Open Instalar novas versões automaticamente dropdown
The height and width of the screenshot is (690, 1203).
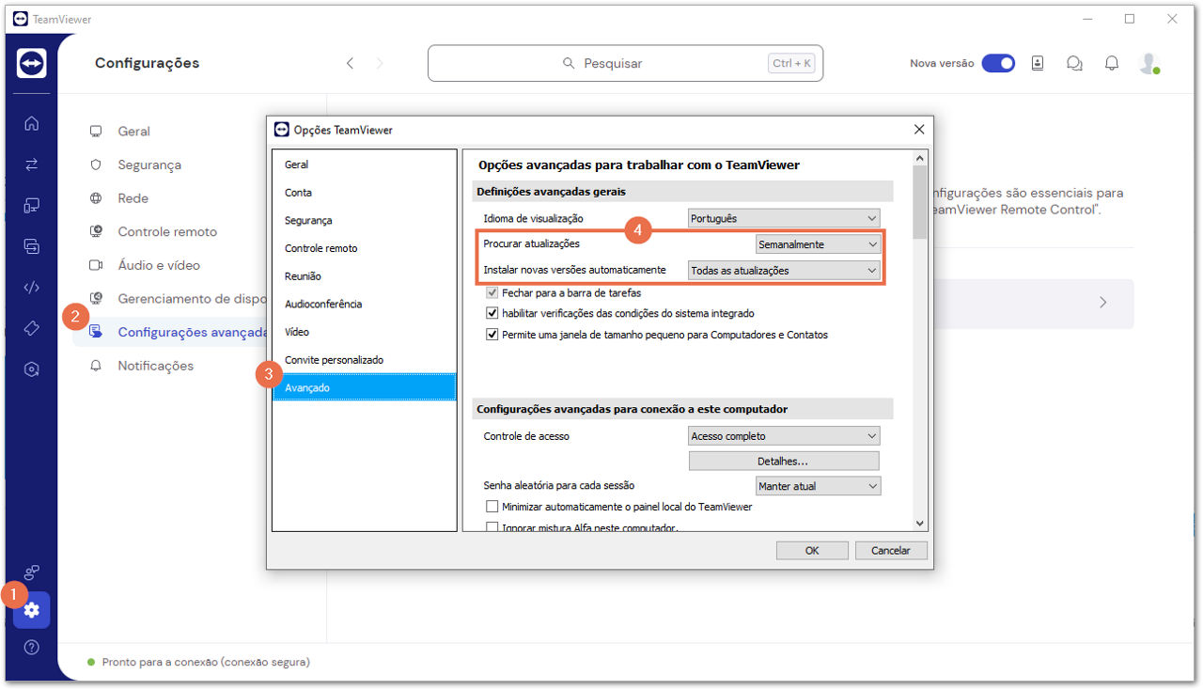[x=784, y=270]
